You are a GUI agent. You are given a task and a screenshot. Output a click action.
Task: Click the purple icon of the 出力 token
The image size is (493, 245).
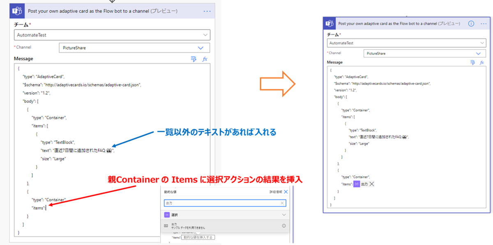356,184
